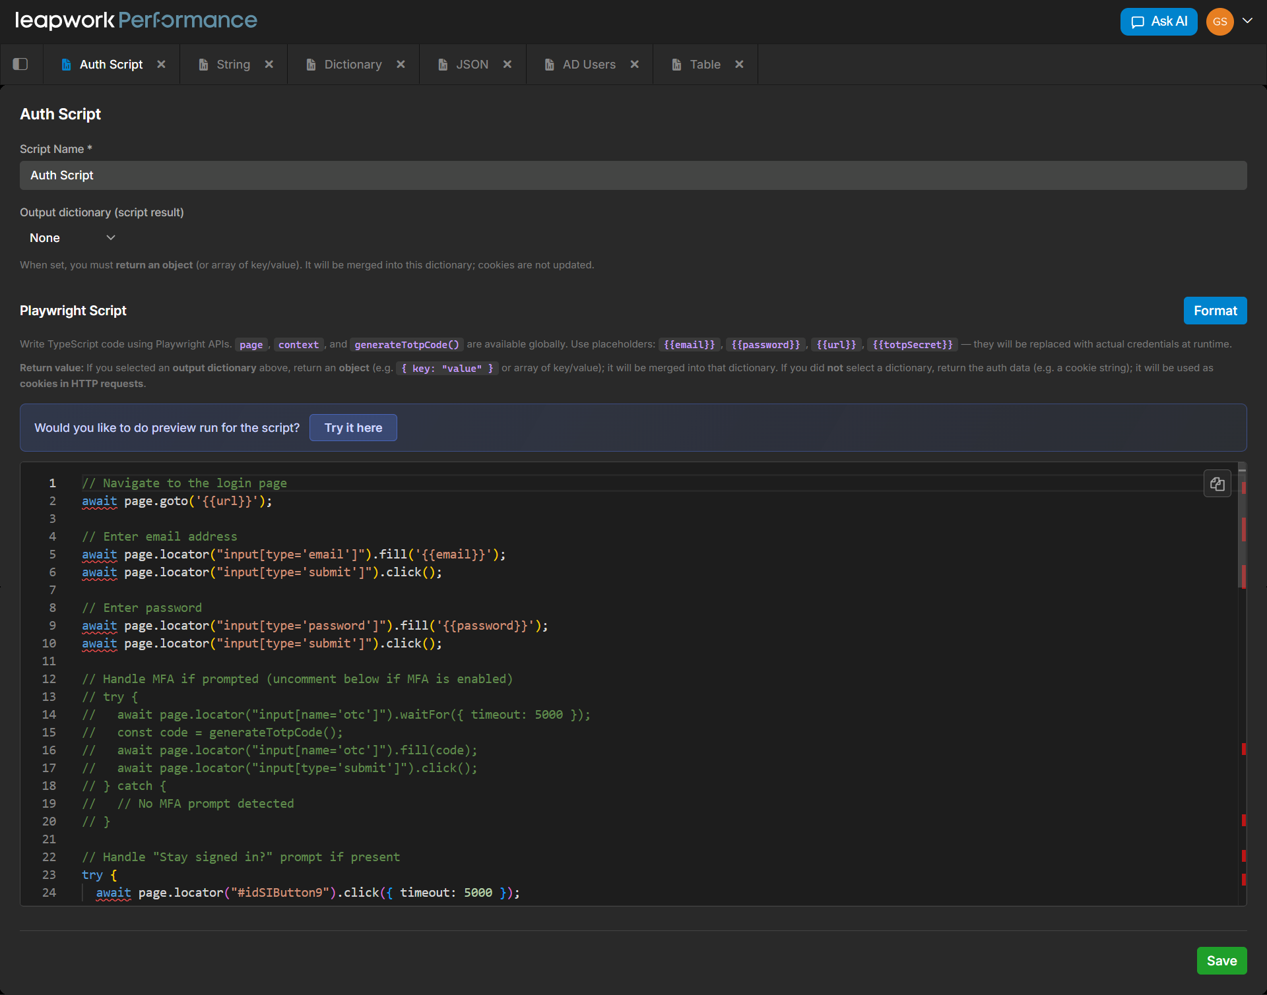Click the copy code icon in editor
The width and height of the screenshot is (1267, 995).
pos(1217,484)
